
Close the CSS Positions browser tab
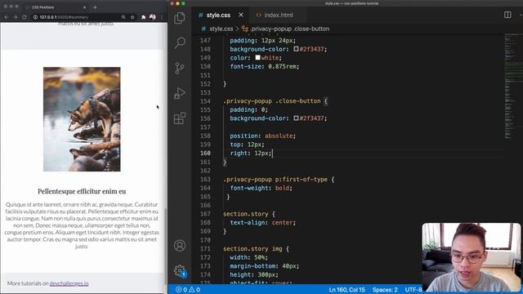coord(84,7)
